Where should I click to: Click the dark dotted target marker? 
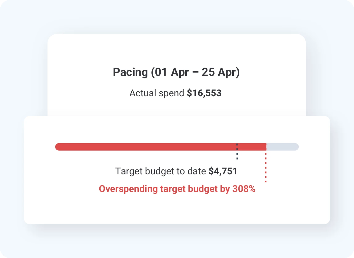237,155
